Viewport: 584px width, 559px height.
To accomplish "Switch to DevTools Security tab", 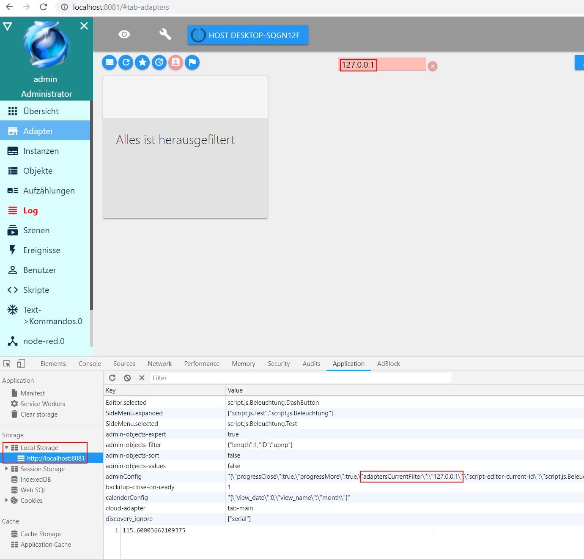I will 279,364.
